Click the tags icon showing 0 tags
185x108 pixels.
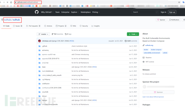(66, 34)
